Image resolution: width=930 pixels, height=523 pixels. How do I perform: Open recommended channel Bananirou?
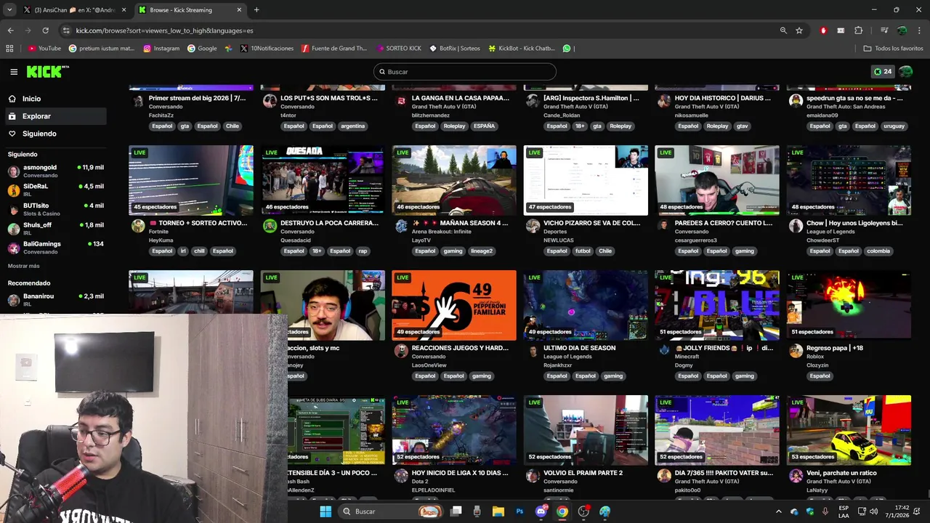[x=56, y=300]
